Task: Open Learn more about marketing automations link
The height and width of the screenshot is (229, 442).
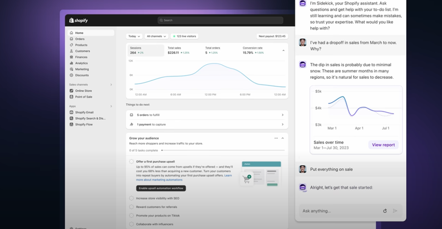Action: (159, 180)
